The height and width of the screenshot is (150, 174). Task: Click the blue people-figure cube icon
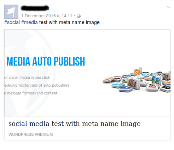pyautogui.click(x=156, y=80)
